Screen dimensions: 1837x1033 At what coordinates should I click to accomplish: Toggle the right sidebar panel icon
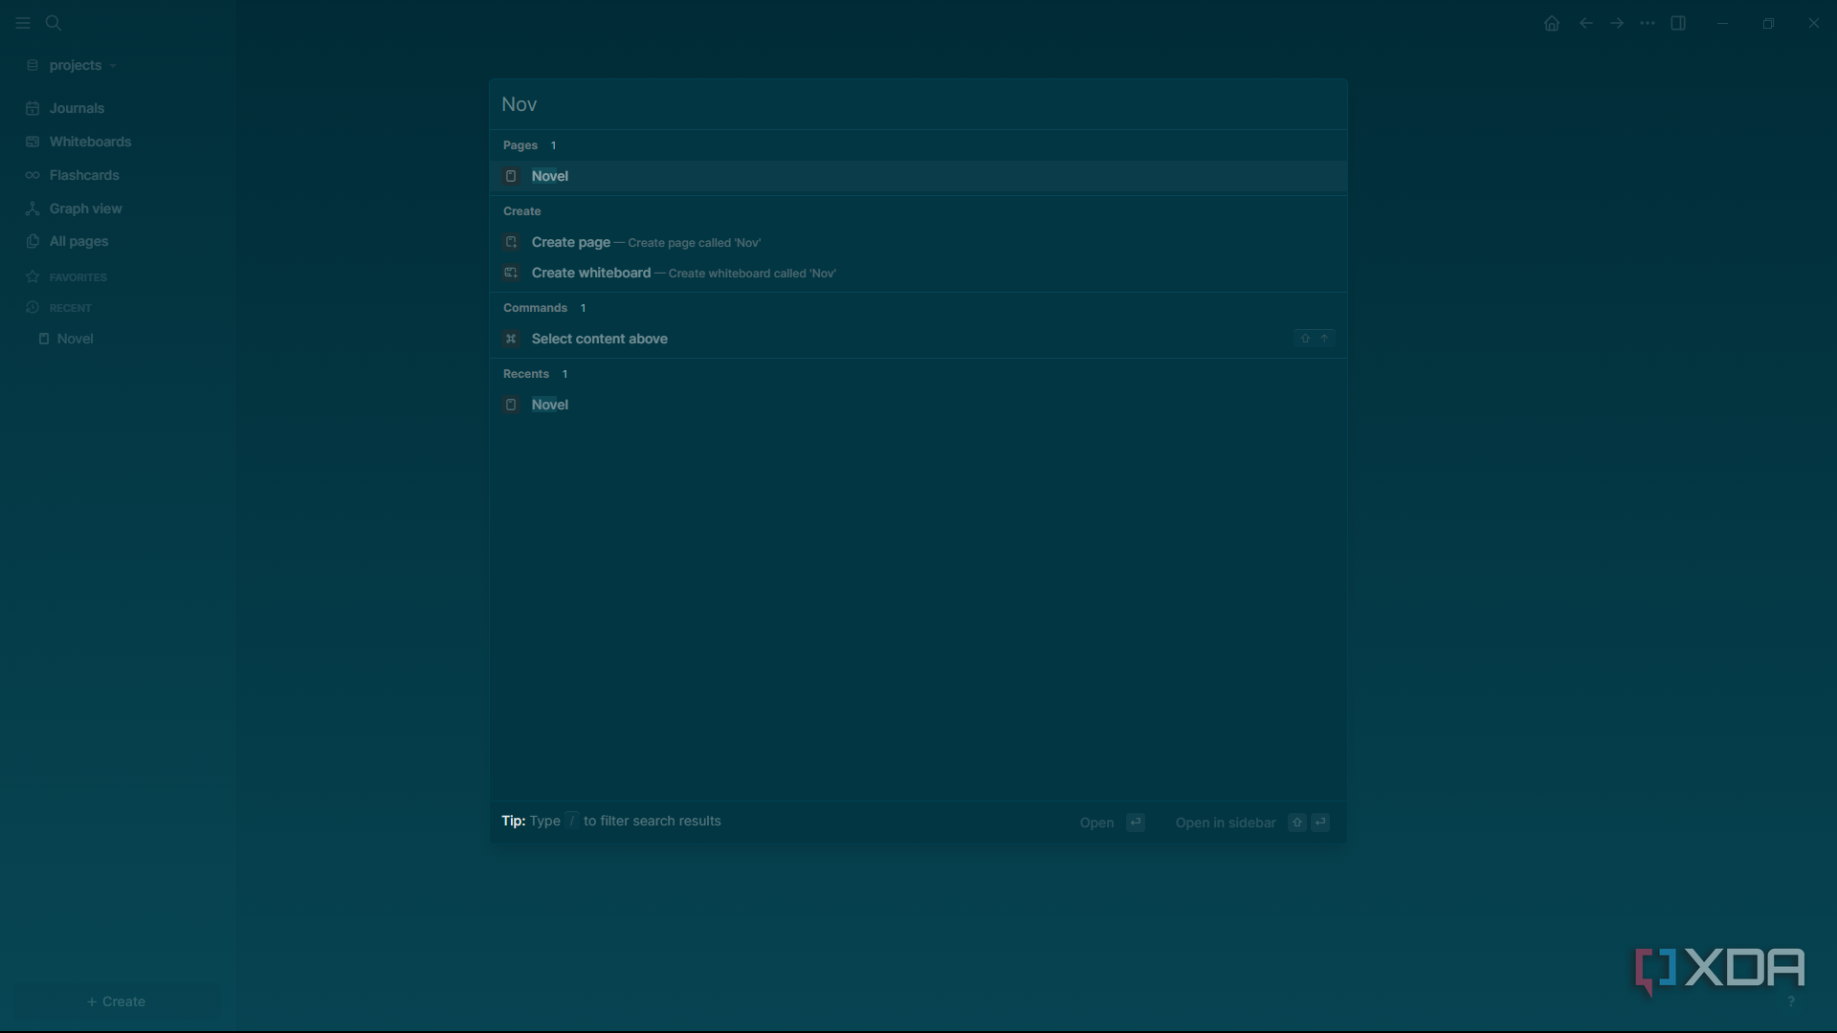point(1678,23)
